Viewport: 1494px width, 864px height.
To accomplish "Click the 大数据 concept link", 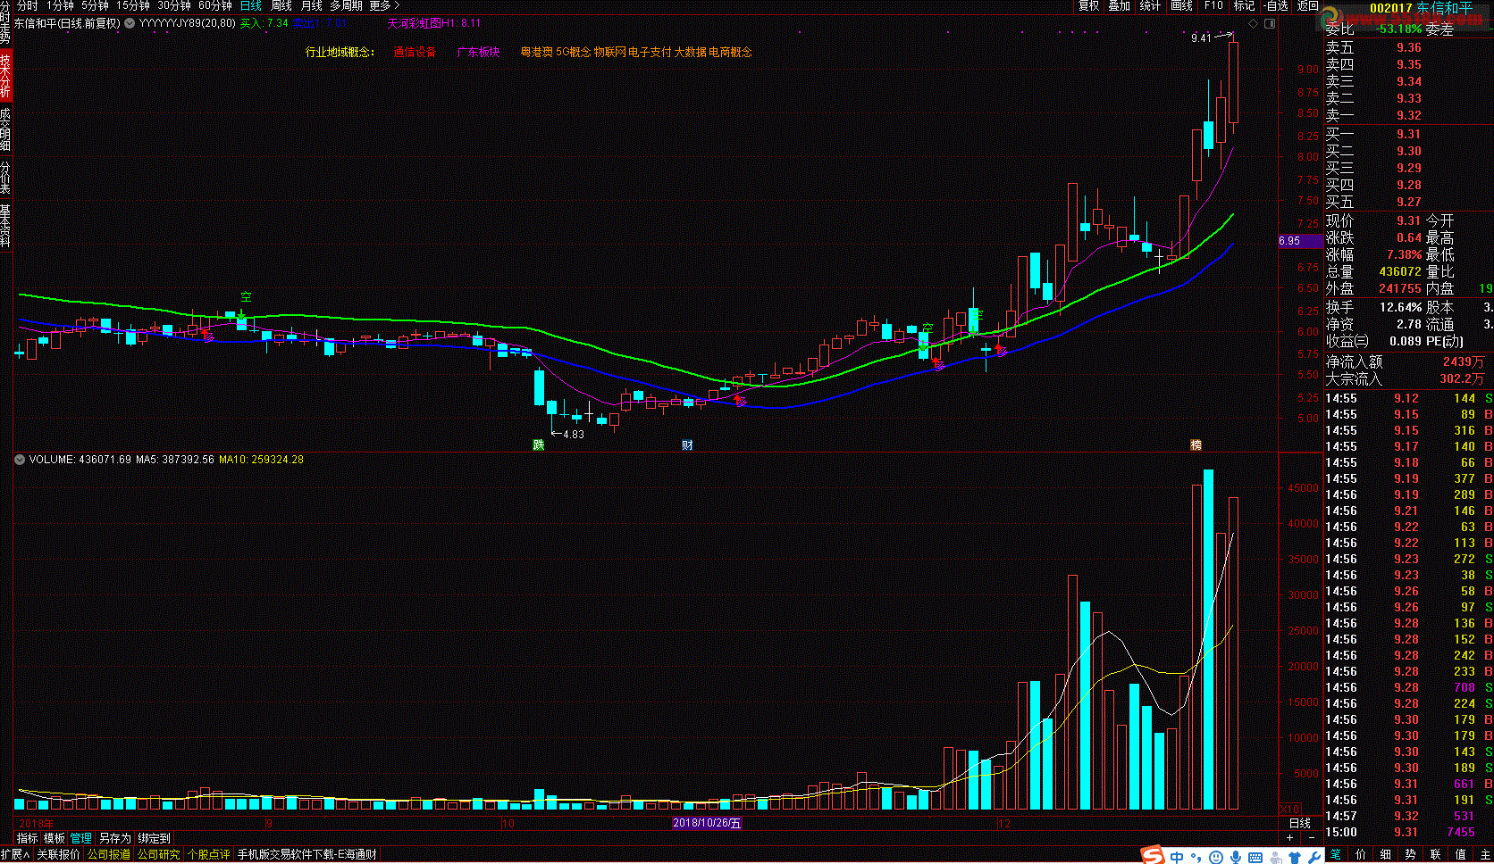I will [x=690, y=52].
